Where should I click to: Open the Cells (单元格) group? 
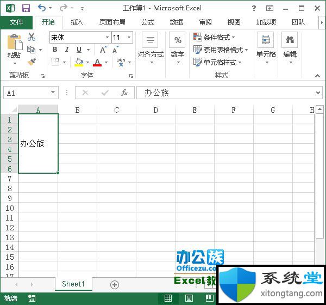266,48
